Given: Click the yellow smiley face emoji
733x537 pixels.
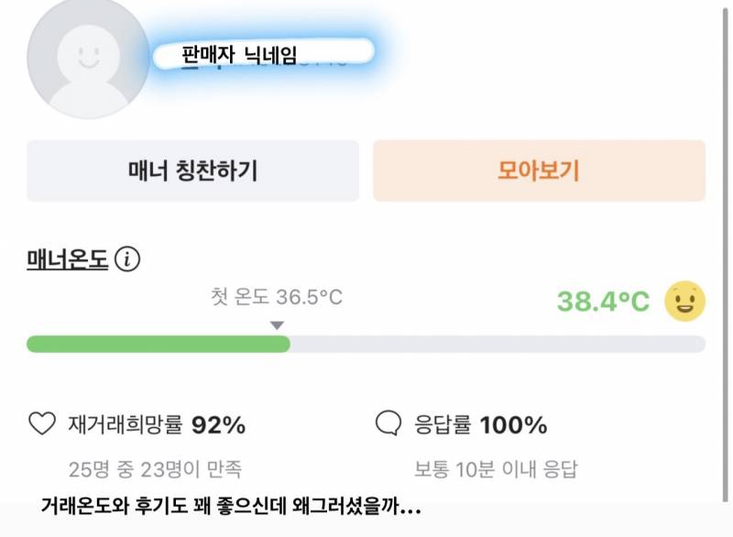Looking at the screenshot, I should click(x=684, y=301).
